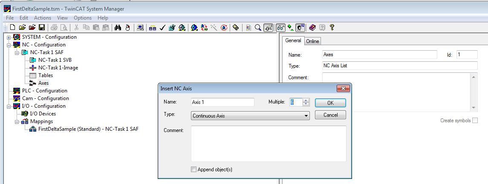This screenshot has width=488, height=184.
Task: Click the Print Preview toolbar icon
Action: click(64, 28)
